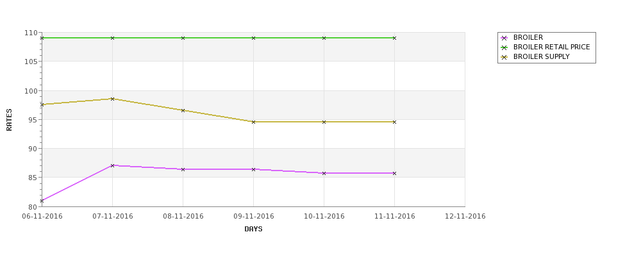The image size is (625, 275).
Task: Click the BROILER legend marker icon
Action: click(x=504, y=38)
